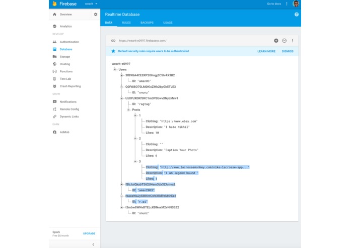350x248 pixels.
Task: Click the link icon beside database URL
Action: [x=113, y=41]
